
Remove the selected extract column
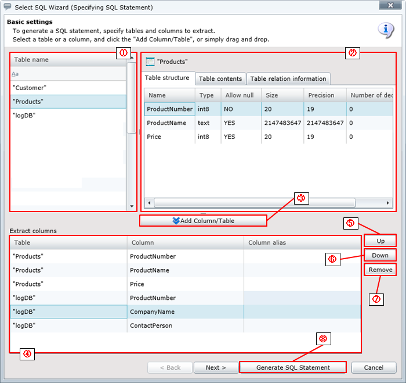coord(380,270)
